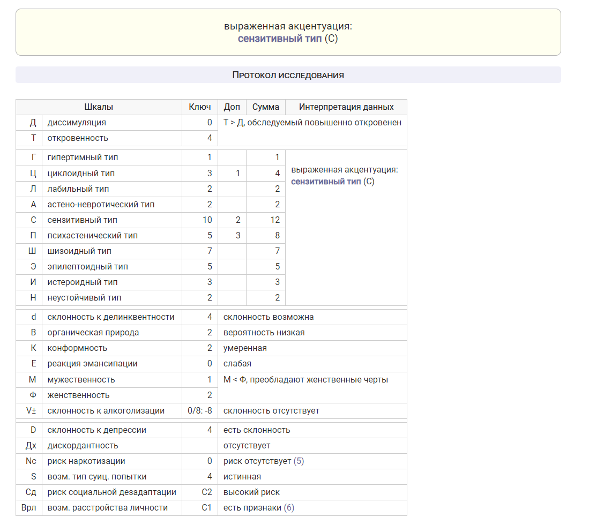Click the Доп value 3 in the психастенический row
Screen dimensions: 589x525
tap(238, 236)
